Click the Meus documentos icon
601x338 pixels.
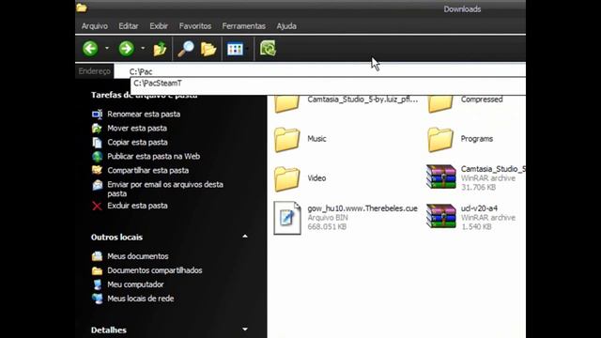[x=97, y=256]
